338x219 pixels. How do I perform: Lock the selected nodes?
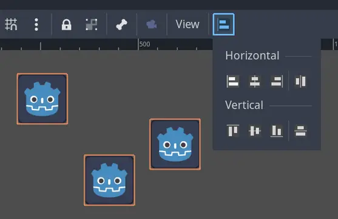[66, 24]
